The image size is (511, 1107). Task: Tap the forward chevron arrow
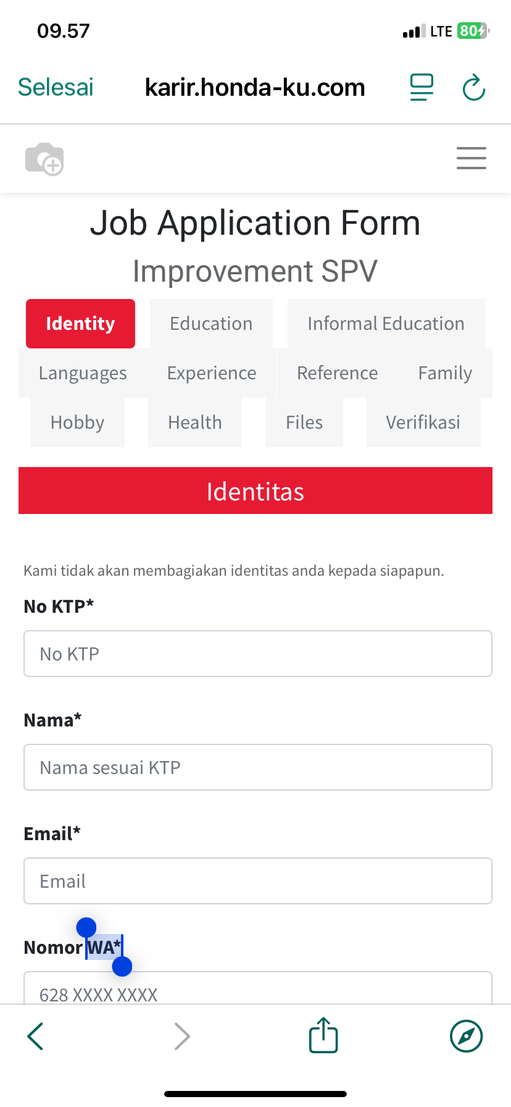(x=182, y=1036)
